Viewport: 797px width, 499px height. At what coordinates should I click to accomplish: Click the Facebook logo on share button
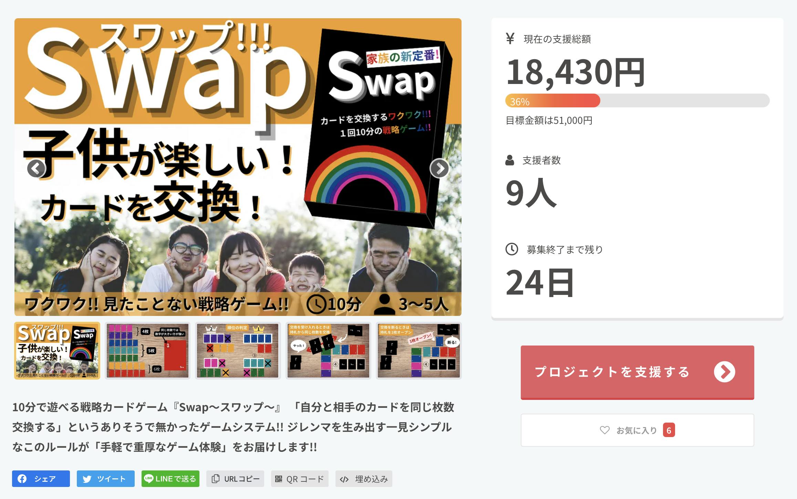(x=22, y=479)
